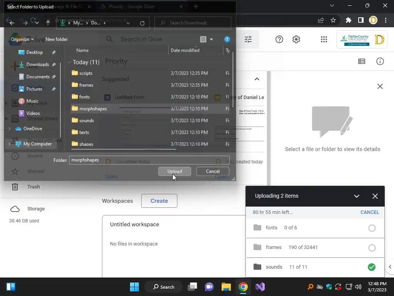Screen dimensions: 394x296
Task: Expand the My Computer tree node
Action: [10, 144]
